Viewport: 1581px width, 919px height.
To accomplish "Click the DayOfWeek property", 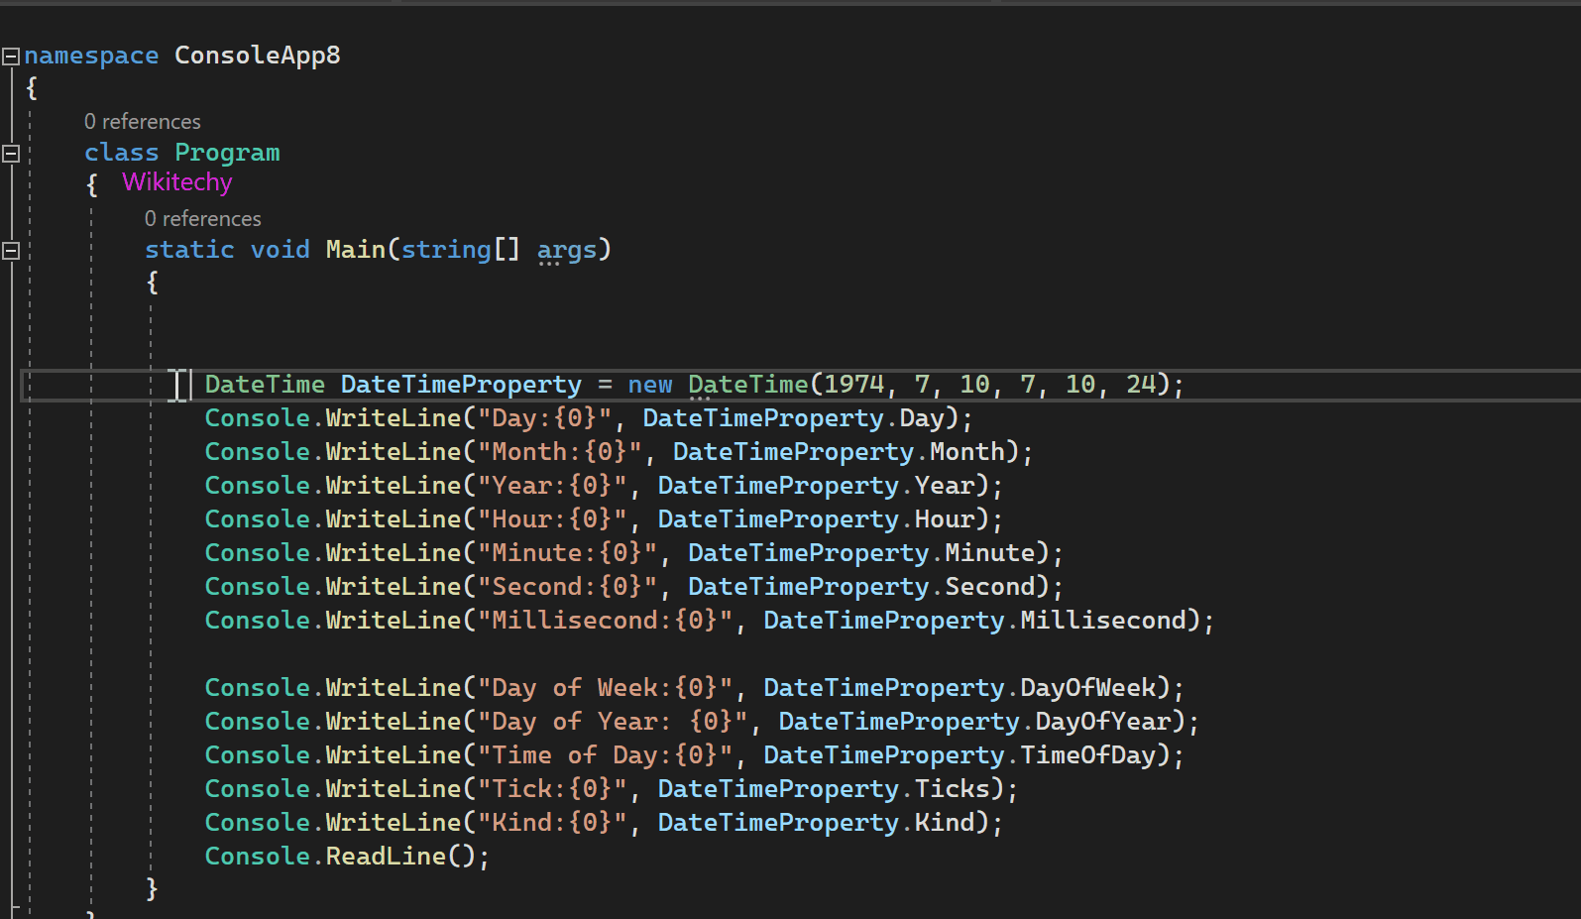I will coord(1087,688).
